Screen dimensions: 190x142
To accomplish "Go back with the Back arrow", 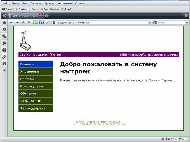I will 17,22.
